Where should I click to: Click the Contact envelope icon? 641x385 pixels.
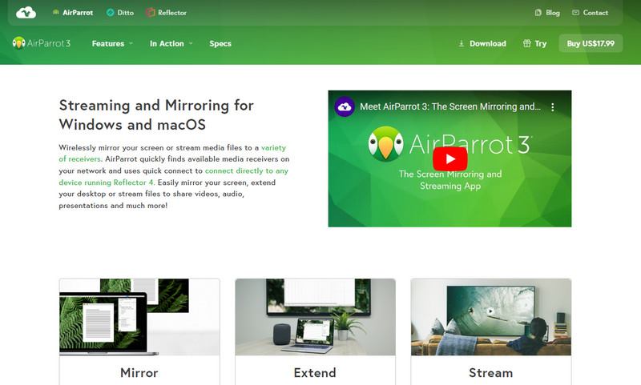click(575, 13)
